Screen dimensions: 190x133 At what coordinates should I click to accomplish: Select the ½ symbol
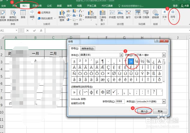pyautogui.click(x=142, y=61)
